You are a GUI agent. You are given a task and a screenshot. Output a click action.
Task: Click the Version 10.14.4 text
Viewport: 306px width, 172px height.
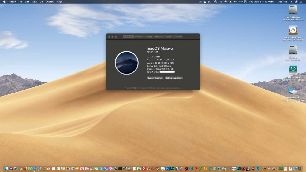coord(153,52)
